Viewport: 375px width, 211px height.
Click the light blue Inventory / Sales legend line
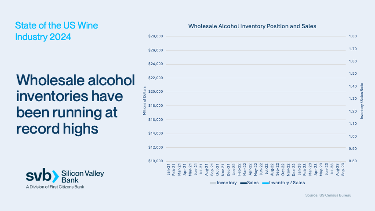pos(265,182)
